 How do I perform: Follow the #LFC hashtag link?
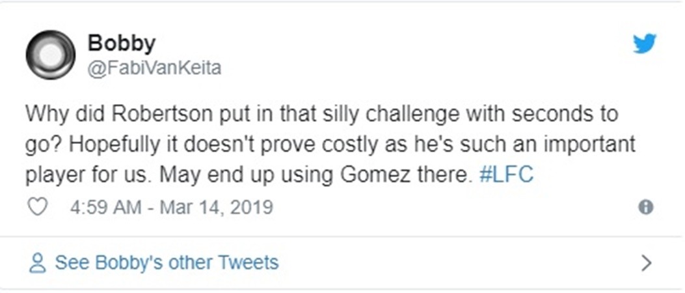[506, 176]
